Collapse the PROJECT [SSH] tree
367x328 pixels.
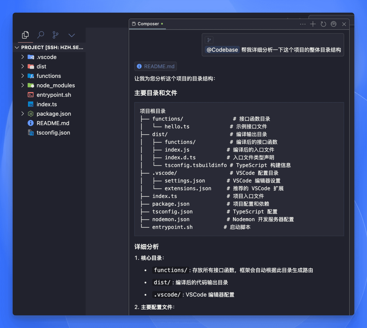pyautogui.click(x=17, y=47)
